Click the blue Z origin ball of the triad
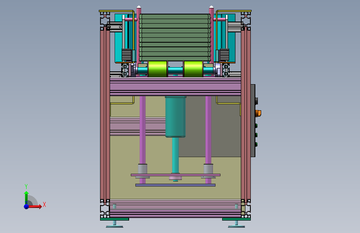Image resolution: width=360 pixels, height=233 pixels. pyautogui.click(x=27, y=206)
